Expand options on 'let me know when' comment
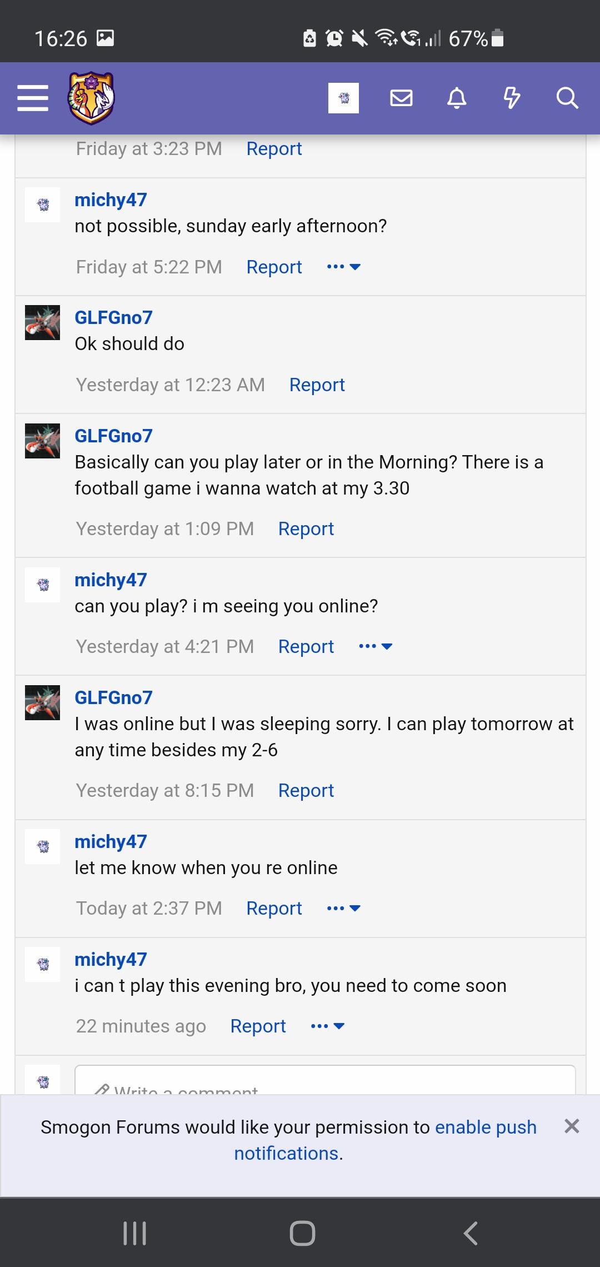600x1267 pixels. coord(344,909)
